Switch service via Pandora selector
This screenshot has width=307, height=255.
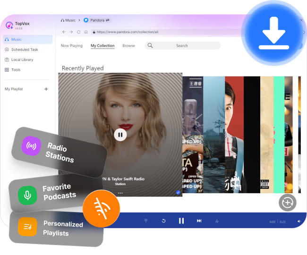tap(97, 20)
